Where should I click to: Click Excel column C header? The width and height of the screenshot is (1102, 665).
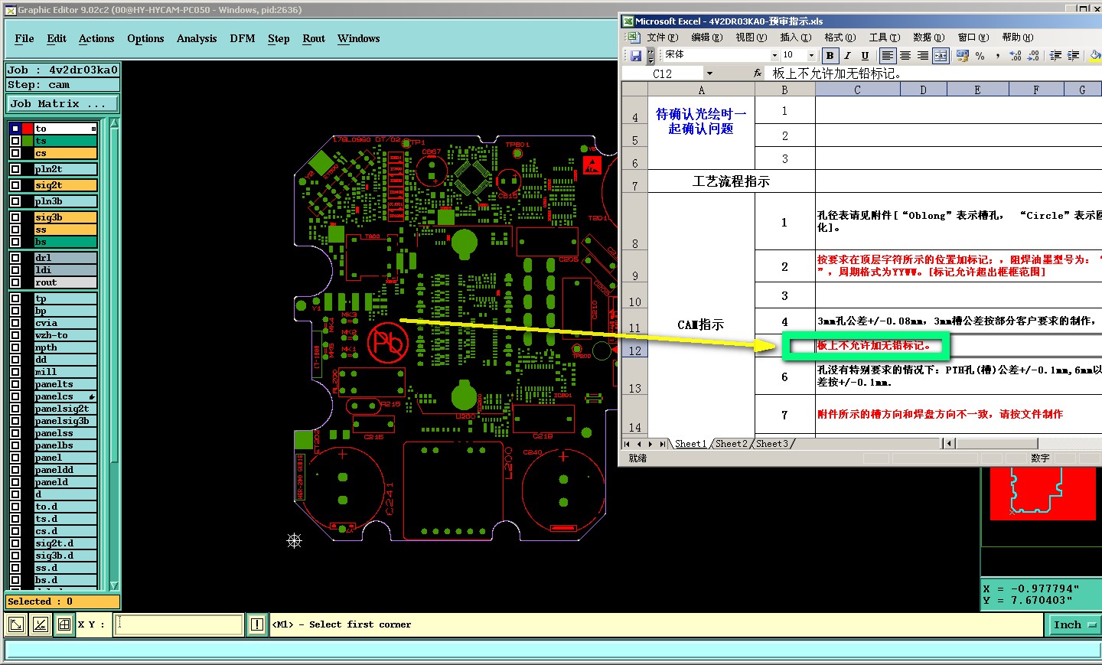(x=857, y=90)
